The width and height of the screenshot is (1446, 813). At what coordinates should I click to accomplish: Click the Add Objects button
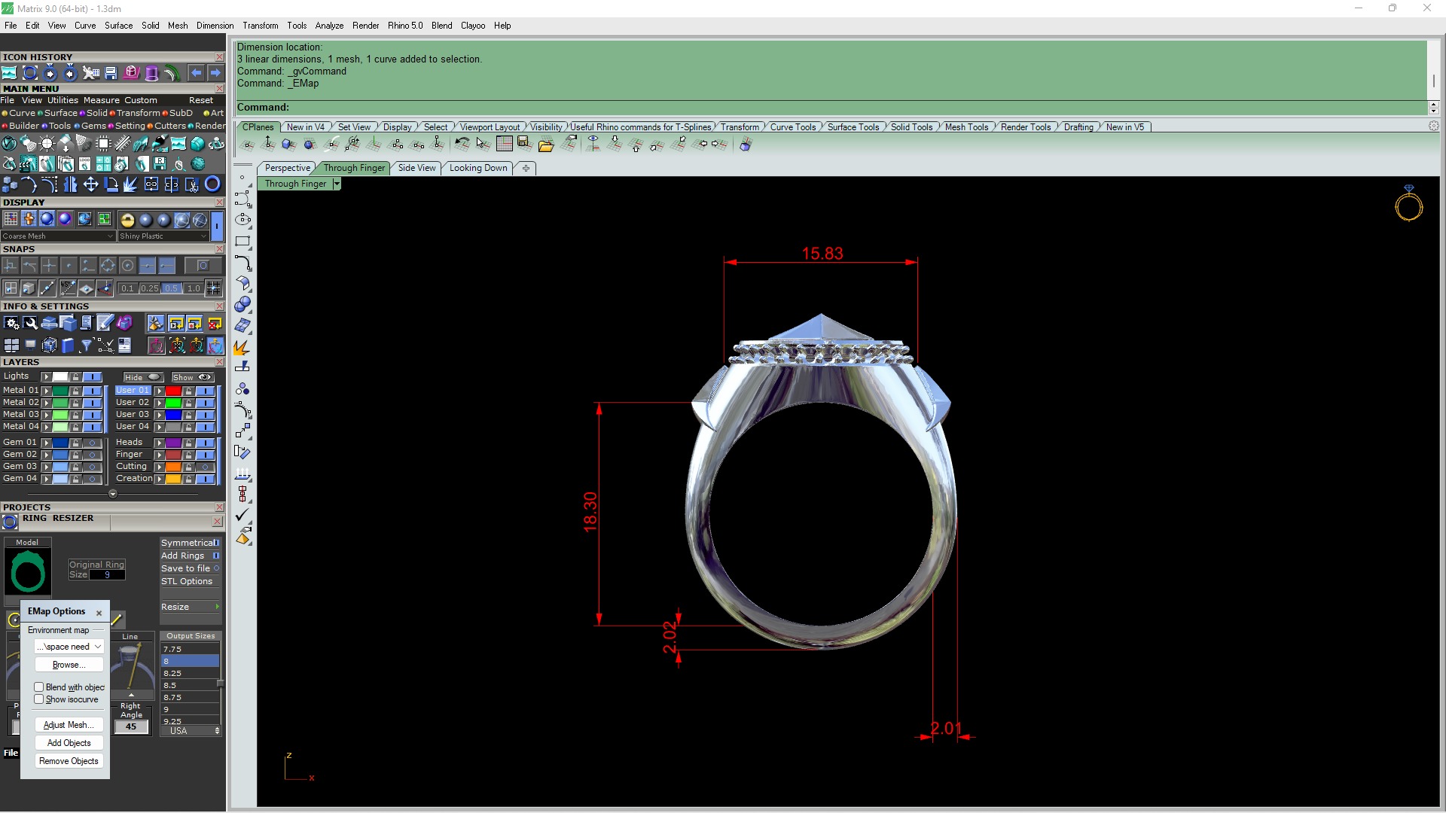click(x=69, y=743)
